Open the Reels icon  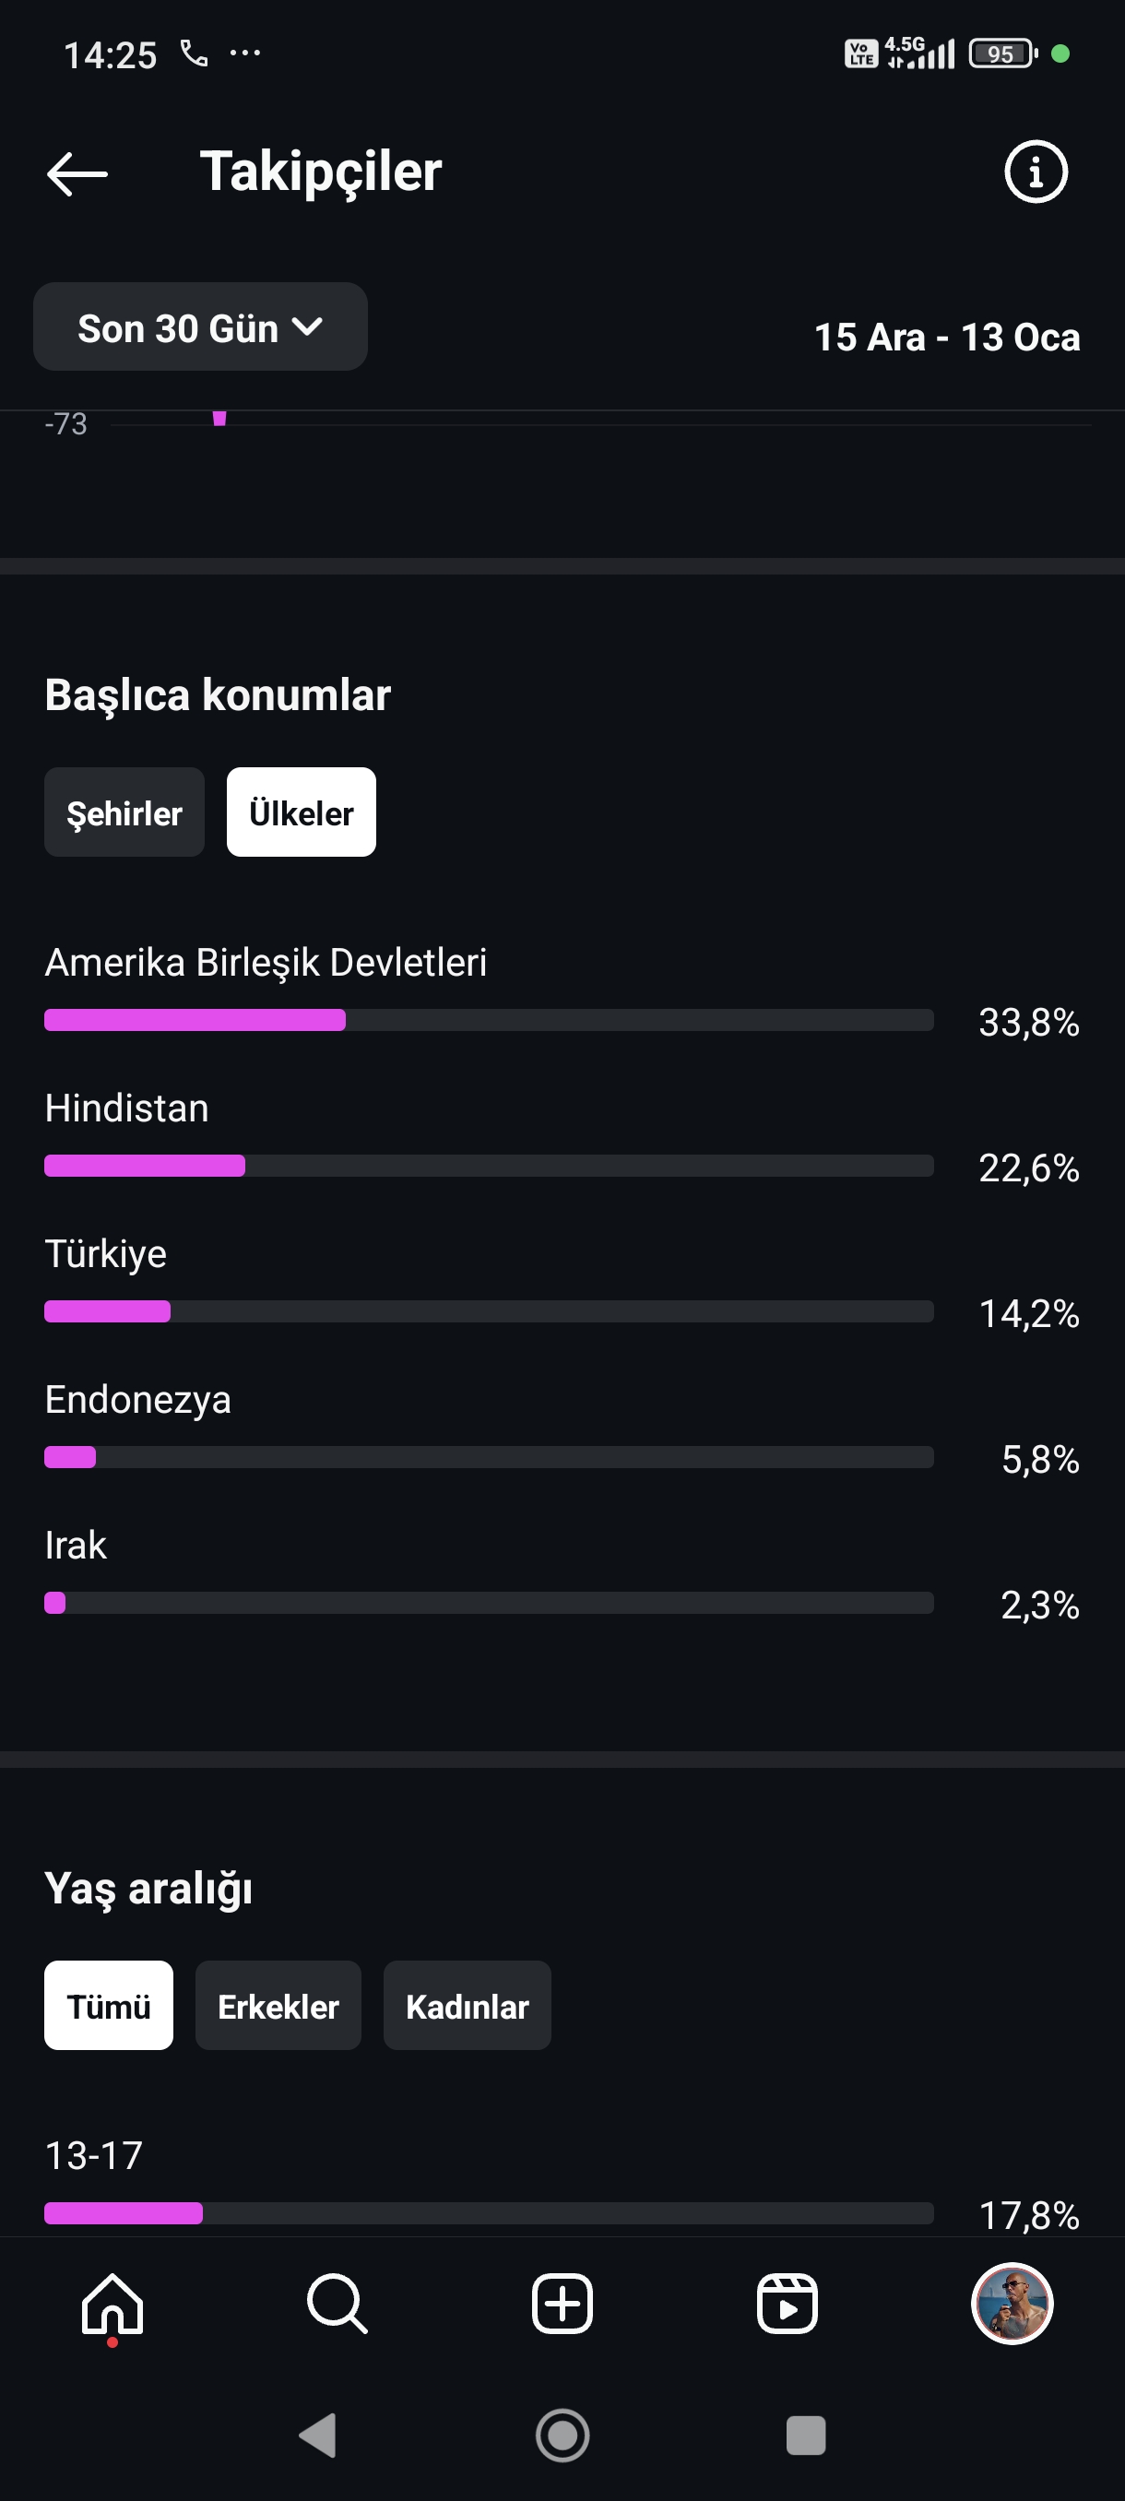click(x=787, y=2303)
